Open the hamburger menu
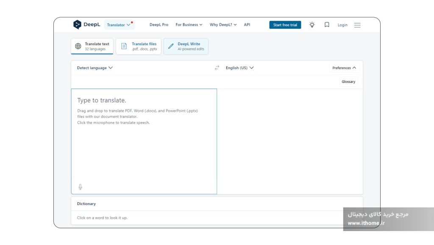This screenshot has height=245, width=434. pyautogui.click(x=357, y=25)
